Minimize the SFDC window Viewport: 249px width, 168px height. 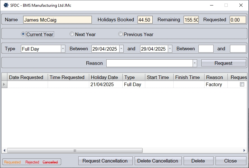212,5
